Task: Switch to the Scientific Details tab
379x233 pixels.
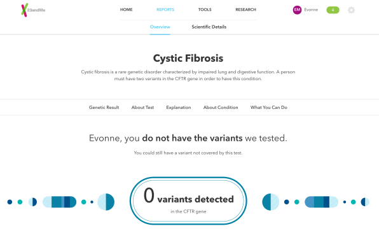Action: click(x=209, y=27)
